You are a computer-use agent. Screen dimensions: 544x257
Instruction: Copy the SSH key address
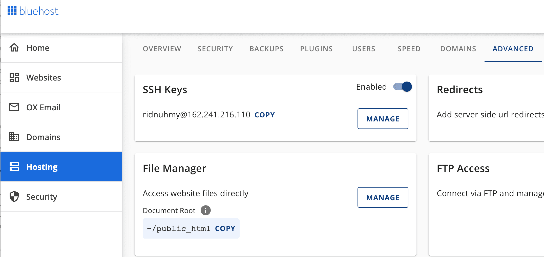tap(265, 115)
